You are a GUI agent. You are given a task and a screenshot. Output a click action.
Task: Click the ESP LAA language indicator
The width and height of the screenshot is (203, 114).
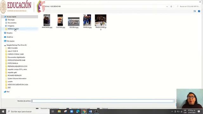click(185, 111)
